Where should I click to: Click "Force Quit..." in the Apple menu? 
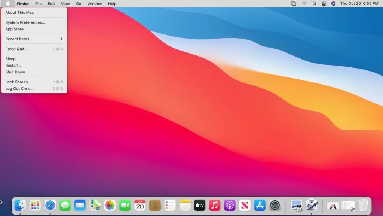pos(16,49)
